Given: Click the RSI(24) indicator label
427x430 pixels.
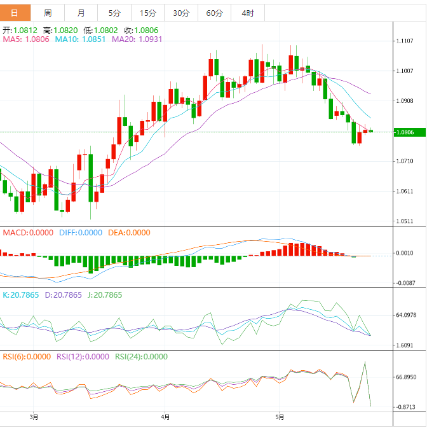Looking at the screenshot, I should [x=141, y=357].
